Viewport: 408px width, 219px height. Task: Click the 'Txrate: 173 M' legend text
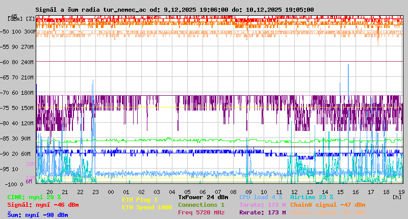point(263,205)
